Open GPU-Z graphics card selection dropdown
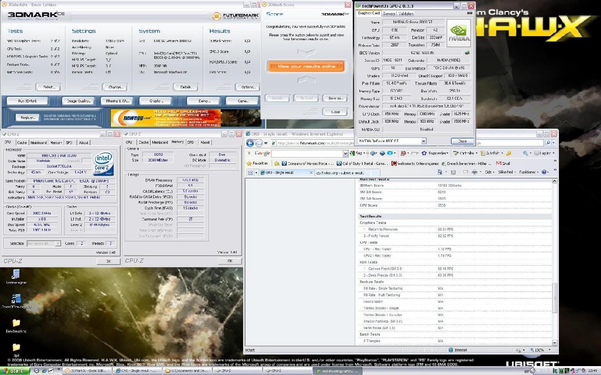The height and width of the screenshot is (375, 601). coord(424,141)
